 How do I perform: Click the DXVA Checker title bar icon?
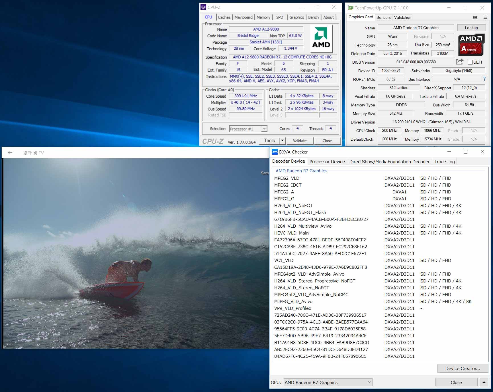[x=275, y=152]
